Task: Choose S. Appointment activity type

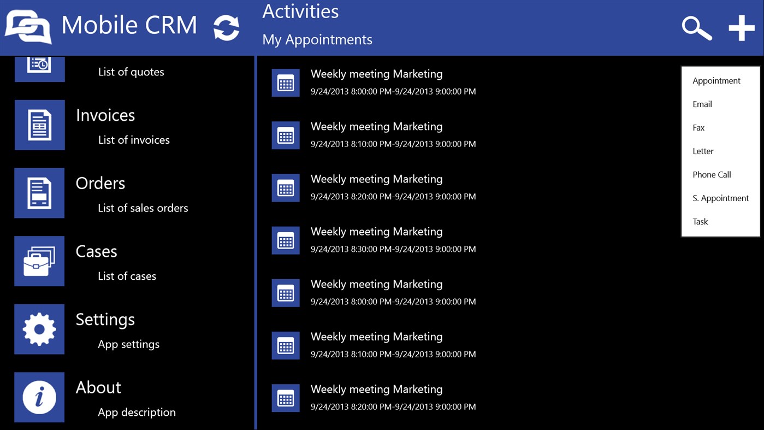Action: coord(720,198)
